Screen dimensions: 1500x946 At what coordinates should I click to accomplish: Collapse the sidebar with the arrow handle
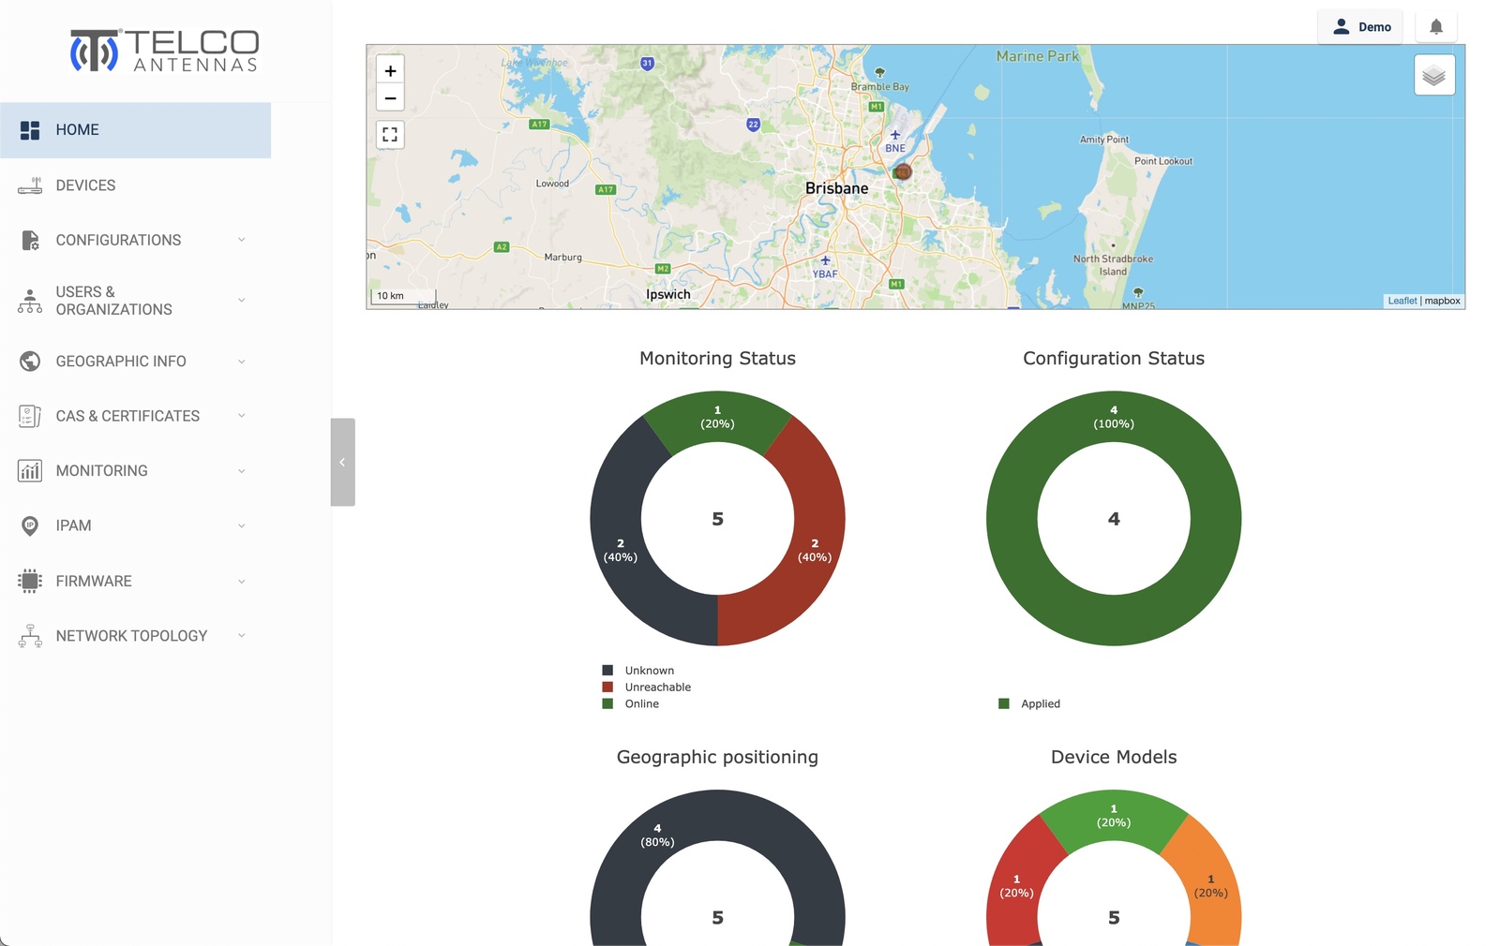tap(342, 462)
